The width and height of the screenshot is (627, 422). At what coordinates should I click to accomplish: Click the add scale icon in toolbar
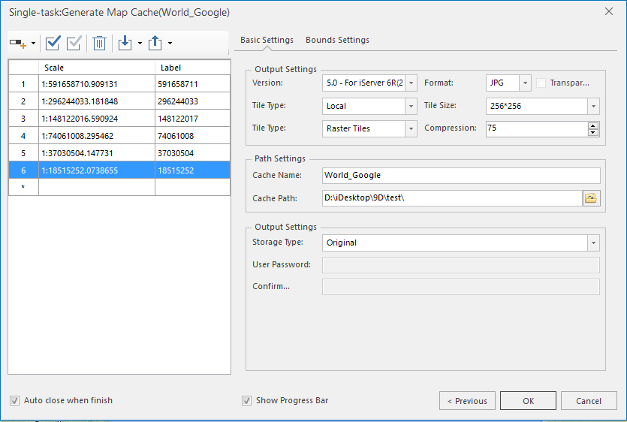18,44
